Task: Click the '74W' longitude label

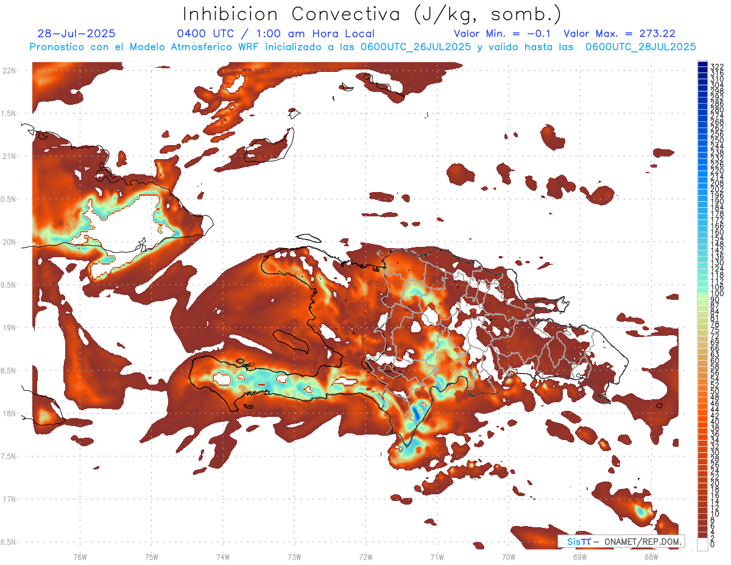Action: tap(222, 556)
